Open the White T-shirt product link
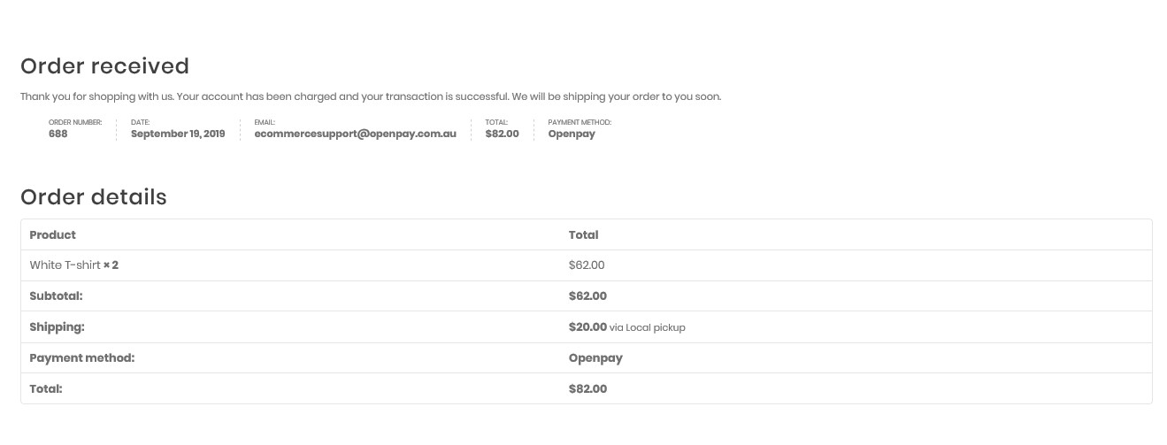Screen dimensions: 1167x445 click(65, 265)
